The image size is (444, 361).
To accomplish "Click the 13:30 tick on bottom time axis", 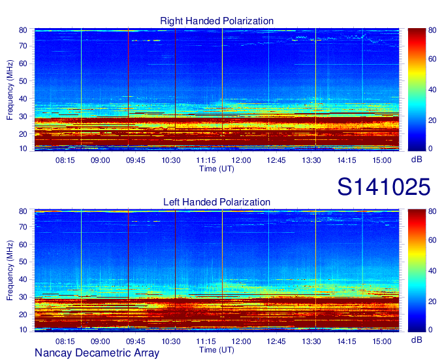I will pos(311,341).
